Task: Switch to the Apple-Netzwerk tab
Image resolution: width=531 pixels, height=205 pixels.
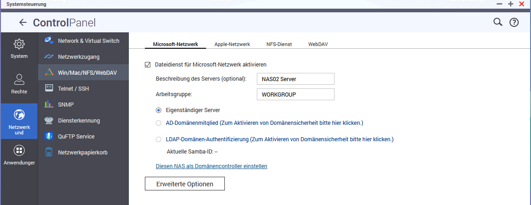Action: click(x=232, y=44)
